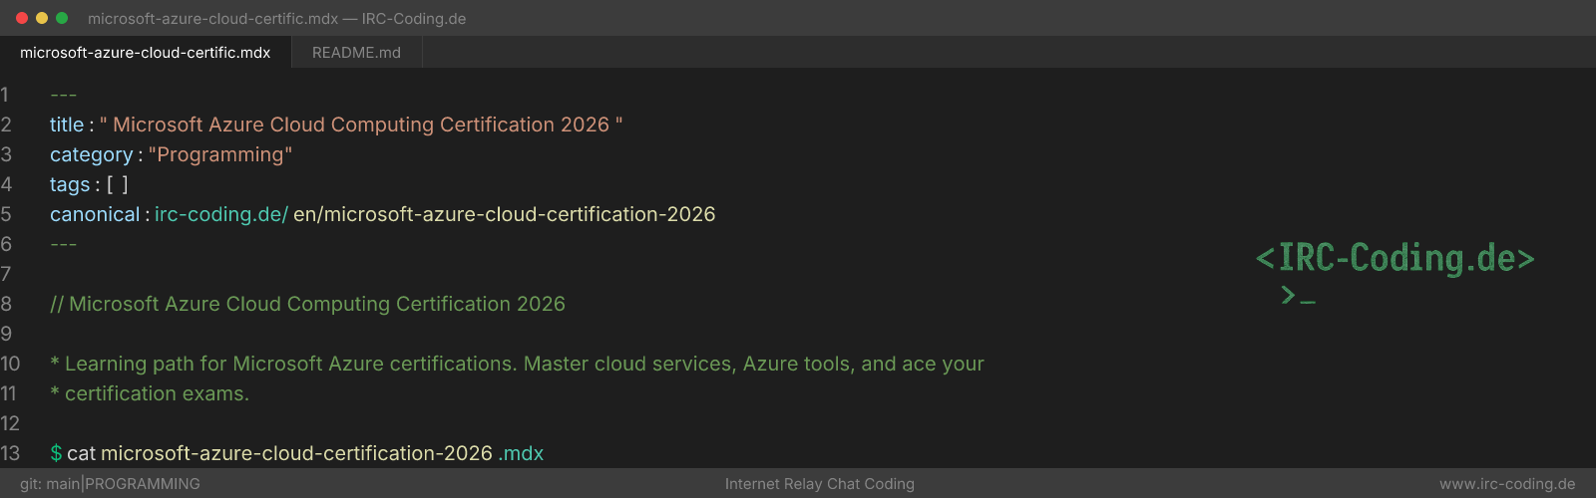
Task: Switch to the README.md tab
Action: click(x=356, y=53)
